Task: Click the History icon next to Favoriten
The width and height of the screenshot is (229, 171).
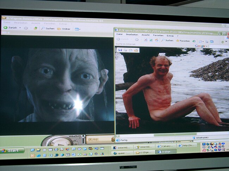Action: (194, 41)
